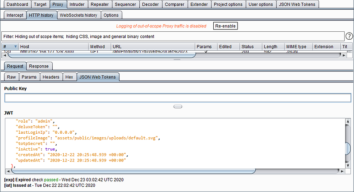Open the Project options tab
The image size is (354, 192).
coord(228,4)
